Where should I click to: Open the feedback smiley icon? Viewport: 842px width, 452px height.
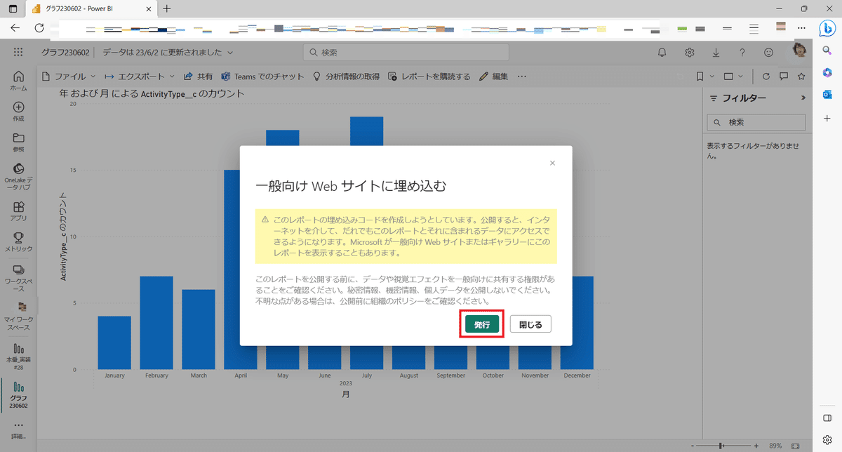click(769, 53)
